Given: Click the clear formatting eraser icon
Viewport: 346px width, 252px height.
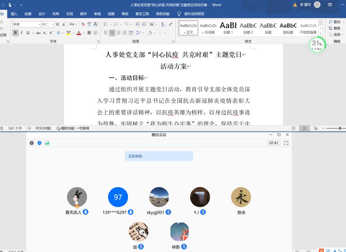Looking at the screenshot, I should pos(83,24).
